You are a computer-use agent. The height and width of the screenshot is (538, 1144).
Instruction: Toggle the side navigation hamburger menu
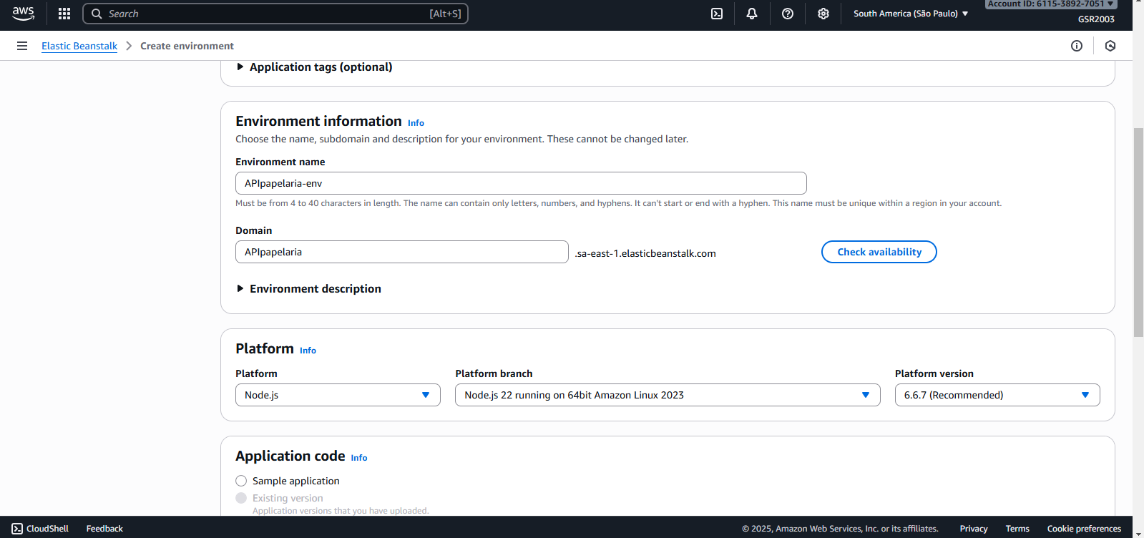coord(22,46)
